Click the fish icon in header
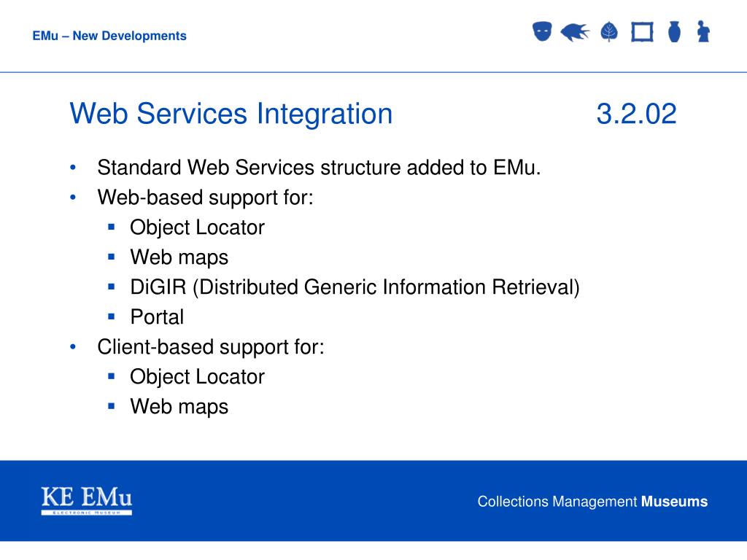The image size is (747, 560). click(x=575, y=32)
